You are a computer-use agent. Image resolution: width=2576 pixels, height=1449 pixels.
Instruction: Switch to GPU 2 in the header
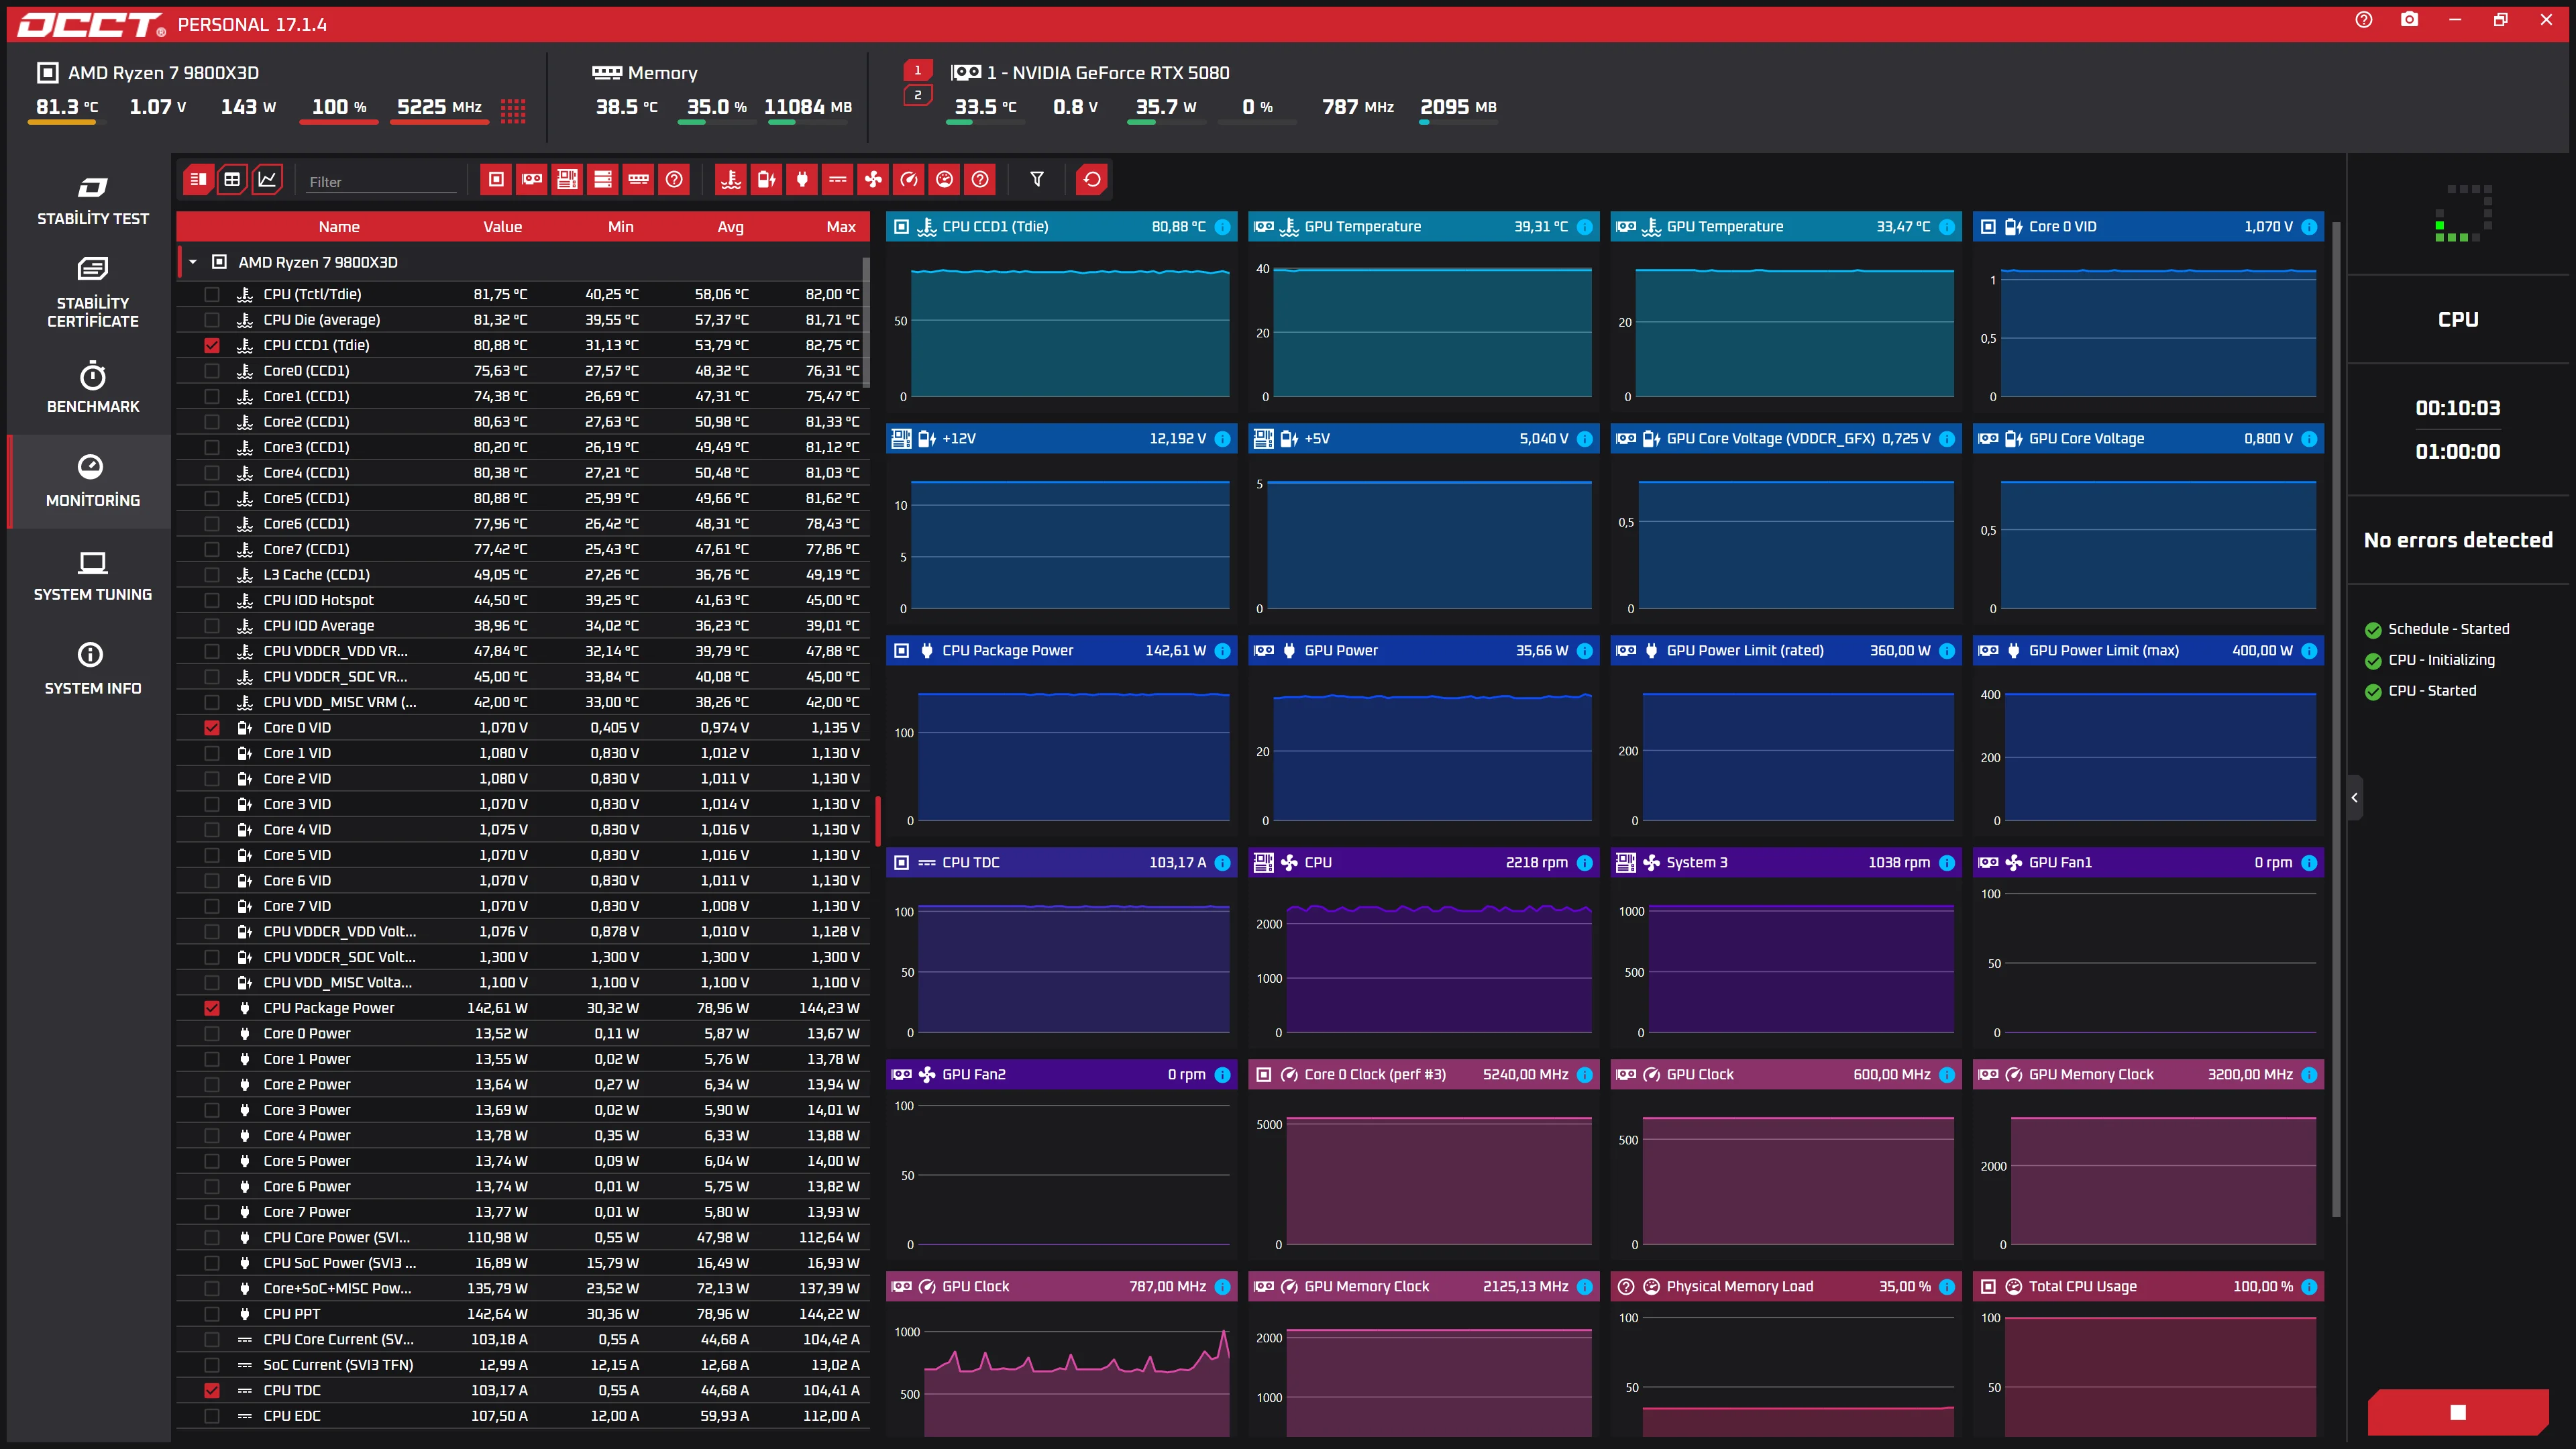coord(918,96)
